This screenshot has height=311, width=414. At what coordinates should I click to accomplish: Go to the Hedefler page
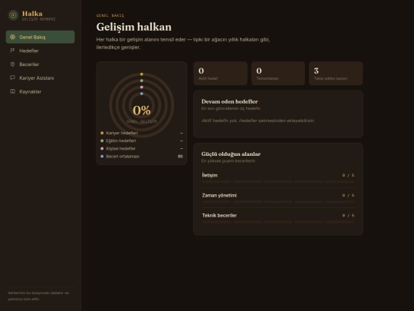40,51
